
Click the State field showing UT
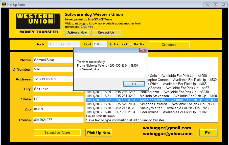pyautogui.click(x=58, y=99)
